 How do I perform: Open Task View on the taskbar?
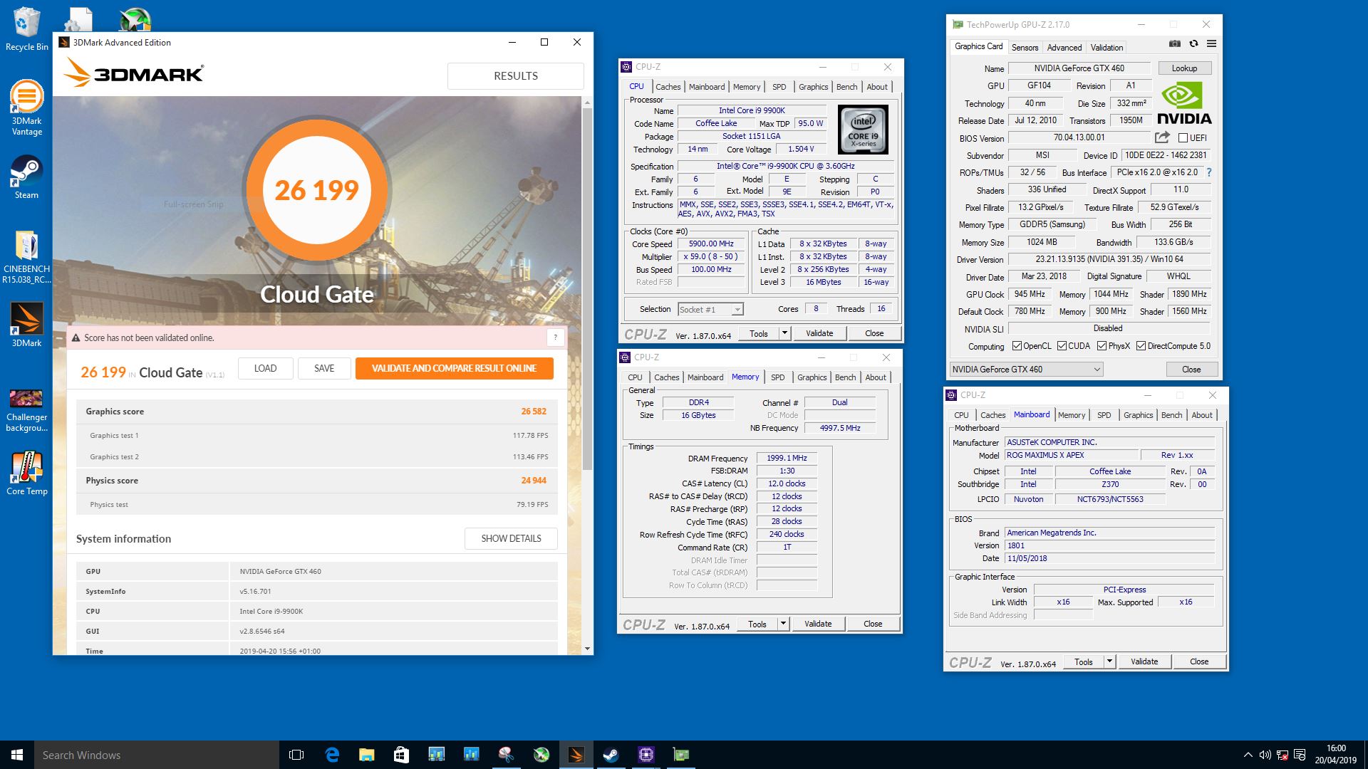(x=296, y=755)
